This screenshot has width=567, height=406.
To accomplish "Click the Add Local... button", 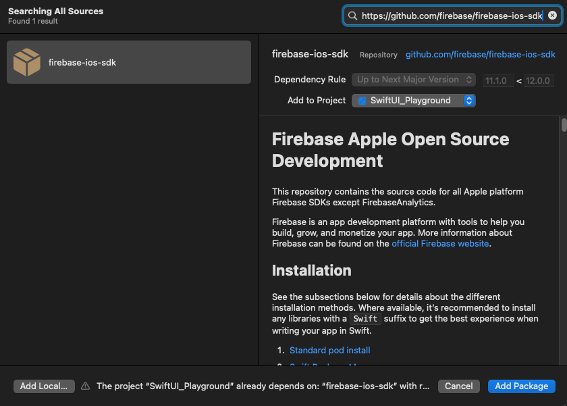I will (44, 386).
